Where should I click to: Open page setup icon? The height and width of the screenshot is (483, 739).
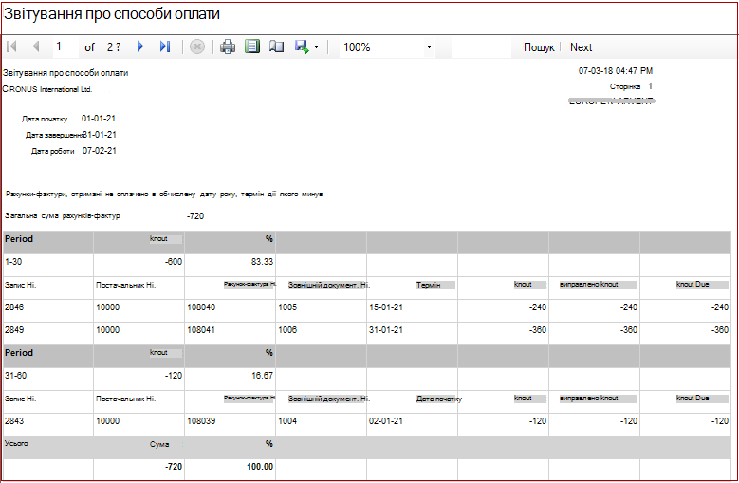click(277, 46)
